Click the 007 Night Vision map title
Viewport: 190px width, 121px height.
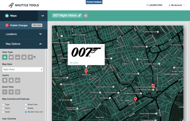coord(65,15)
